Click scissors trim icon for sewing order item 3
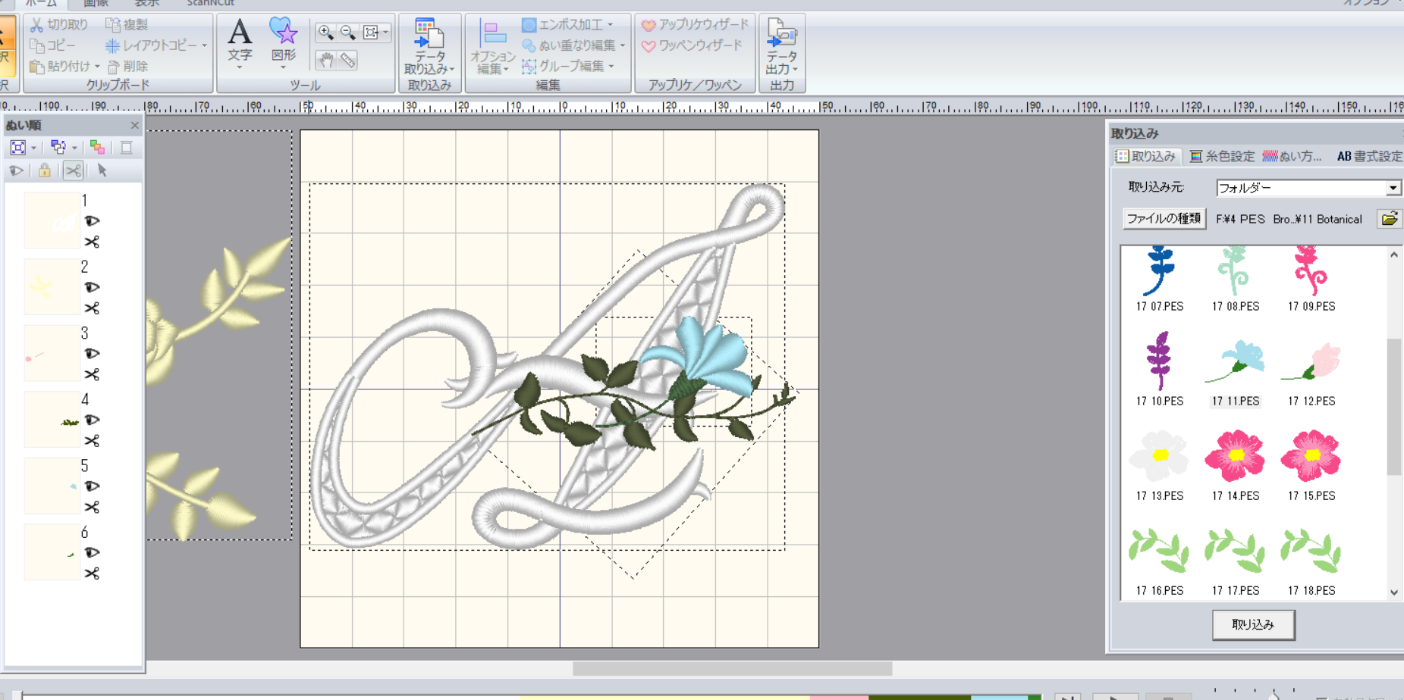This screenshot has height=700, width=1404. click(x=92, y=374)
